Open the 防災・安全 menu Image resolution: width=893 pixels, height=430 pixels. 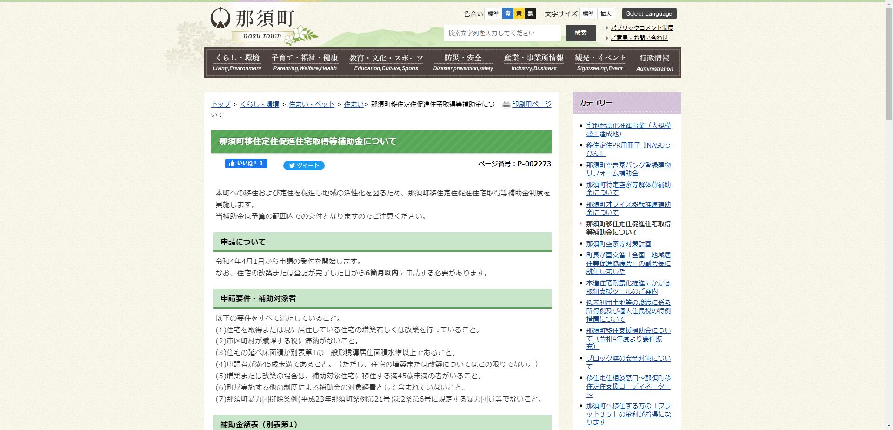pos(463,63)
